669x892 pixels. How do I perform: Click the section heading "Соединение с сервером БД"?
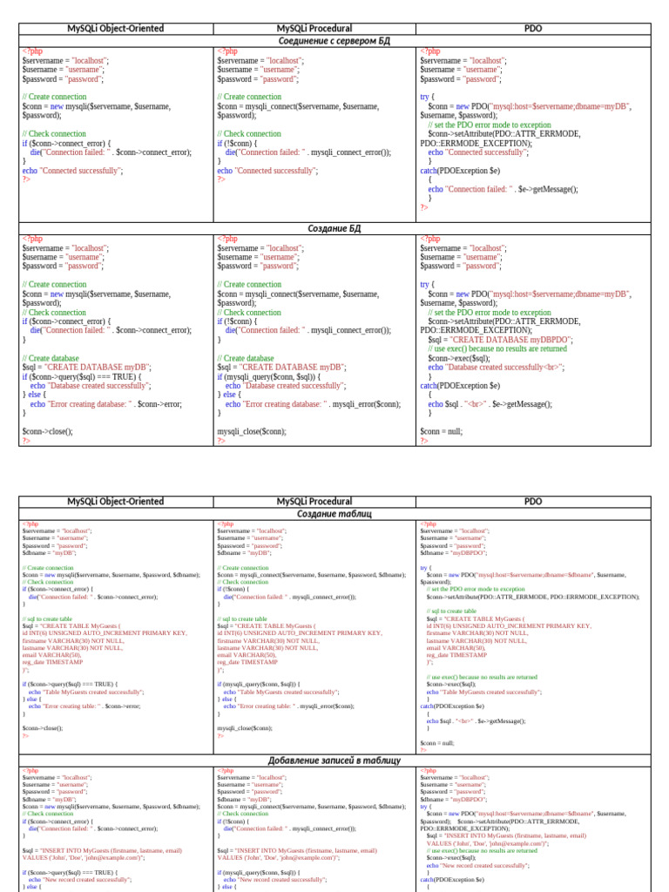coord(334,41)
